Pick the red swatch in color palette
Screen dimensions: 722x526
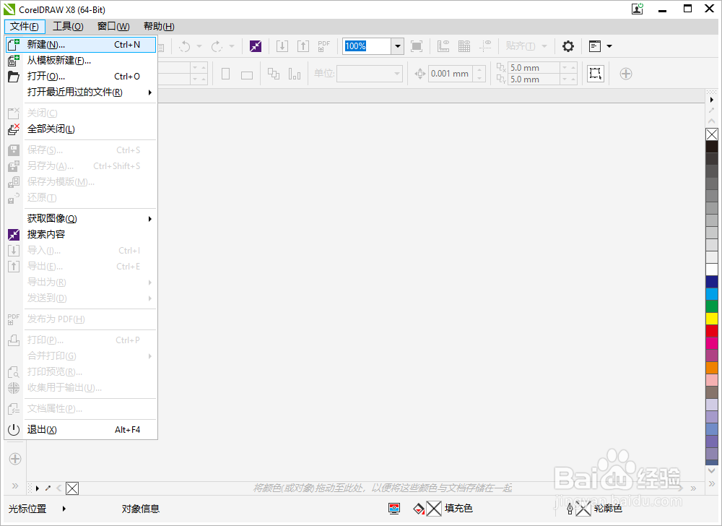coord(712,331)
